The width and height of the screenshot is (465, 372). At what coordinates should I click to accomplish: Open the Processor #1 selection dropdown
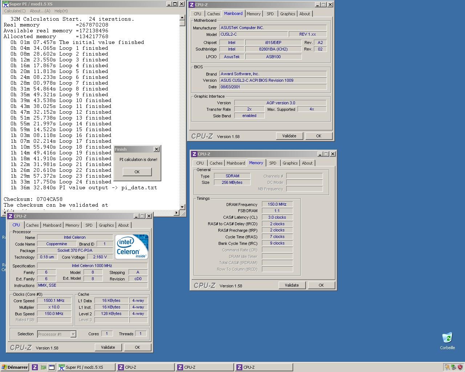tap(56, 334)
